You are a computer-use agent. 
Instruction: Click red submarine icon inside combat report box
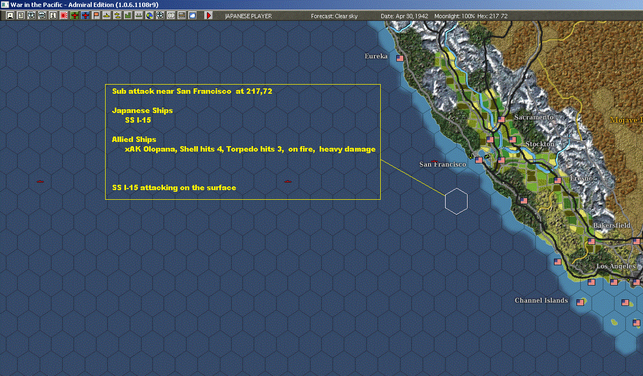288,182
